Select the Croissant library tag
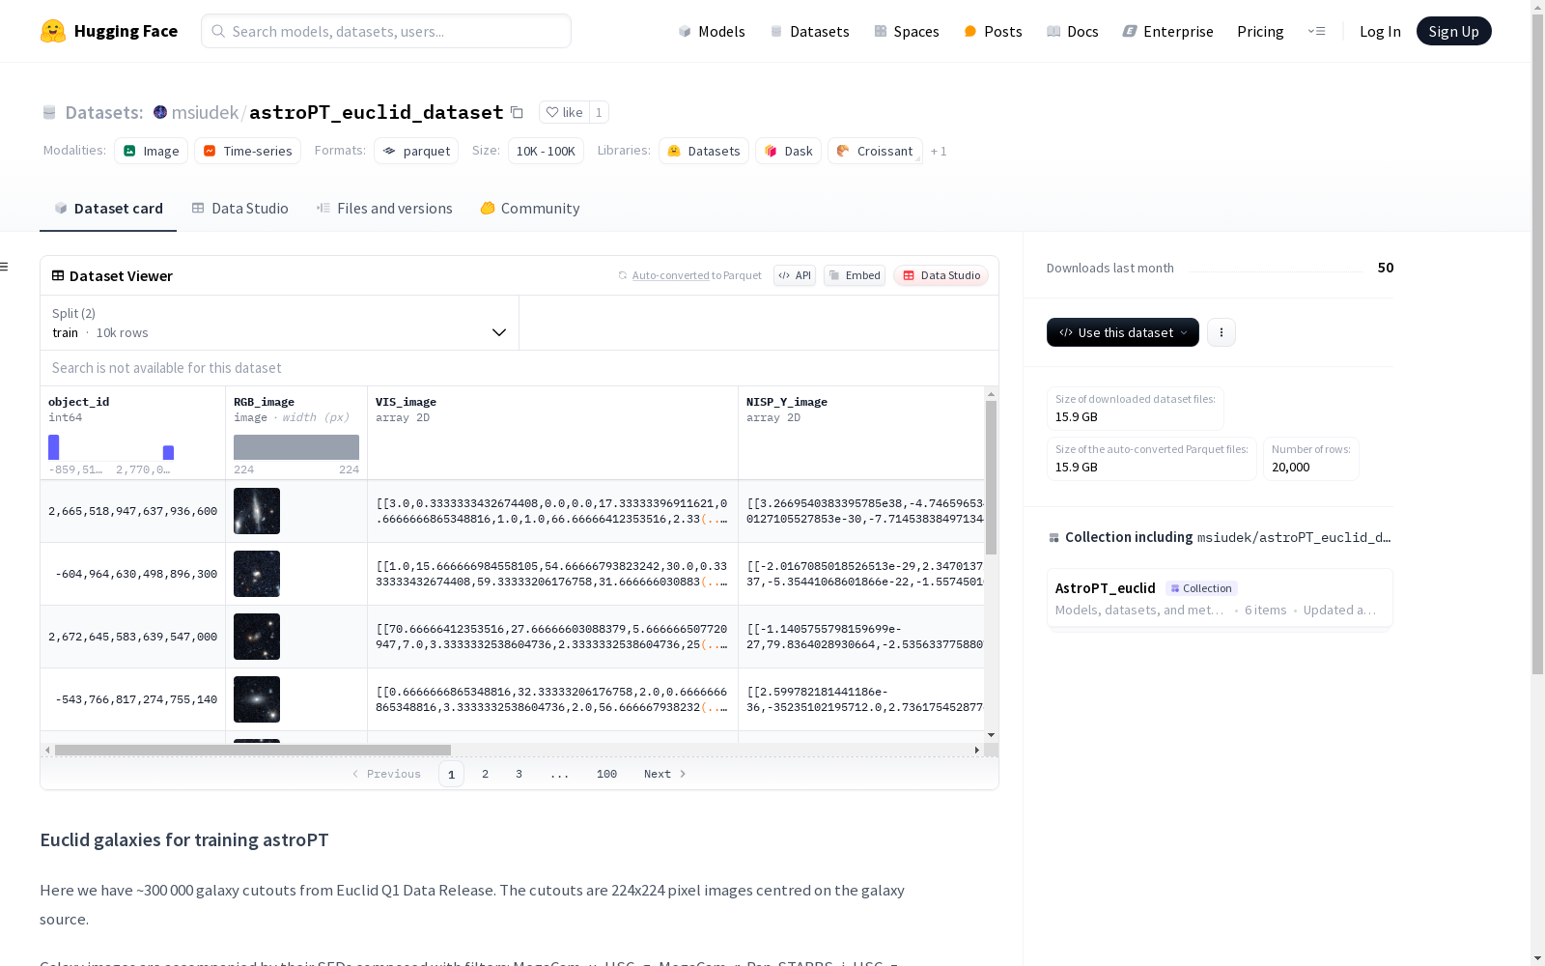 (875, 151)
